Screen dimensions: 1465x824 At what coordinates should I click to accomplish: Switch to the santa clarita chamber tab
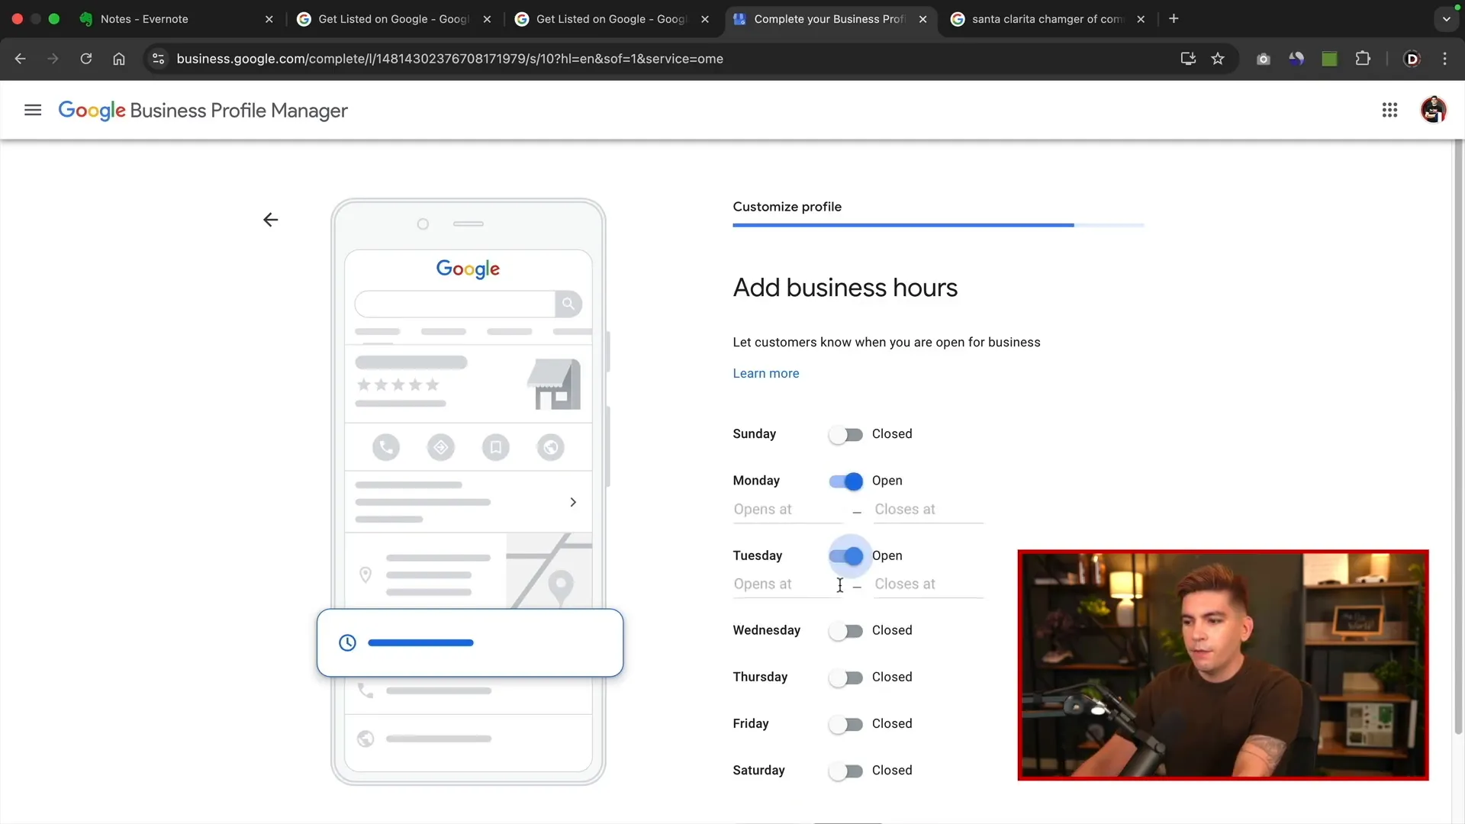pyautogui.click(x=1048, y=19)
